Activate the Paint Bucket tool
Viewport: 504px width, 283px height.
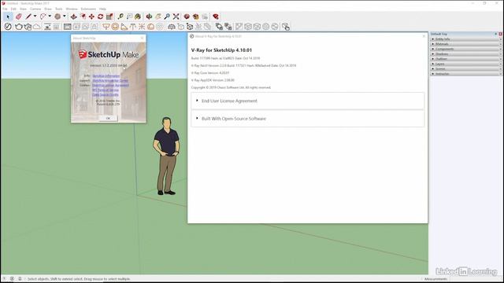pyautogui.click(x=138, y=17)
